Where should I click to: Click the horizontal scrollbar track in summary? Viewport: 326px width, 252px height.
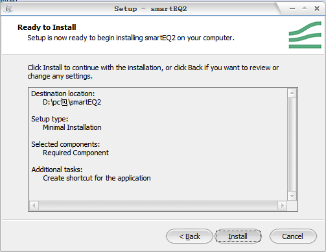[x=158, y=205]
